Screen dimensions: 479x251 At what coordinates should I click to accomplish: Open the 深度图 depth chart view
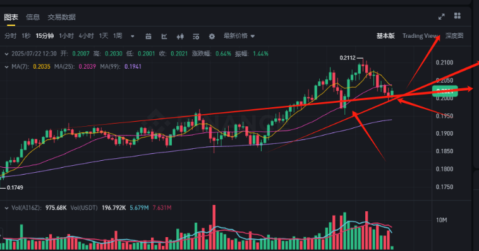(454, 36)
